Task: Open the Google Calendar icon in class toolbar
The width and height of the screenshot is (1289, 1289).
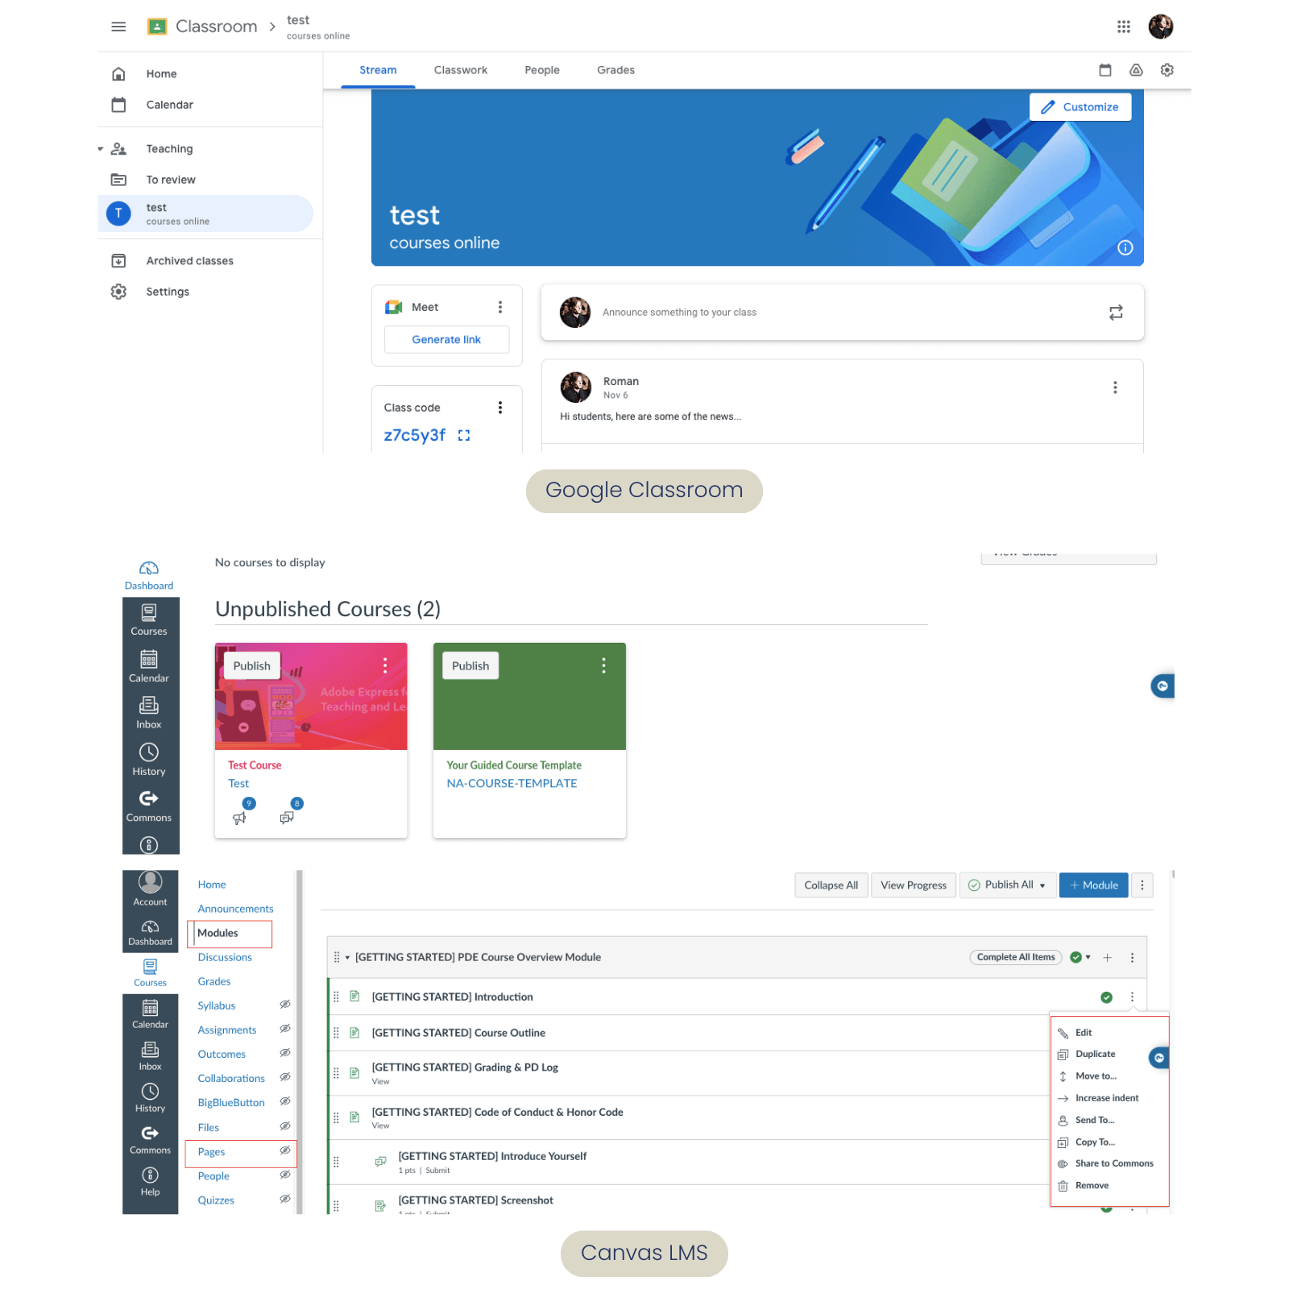Action: click(x=1105, y=70)
